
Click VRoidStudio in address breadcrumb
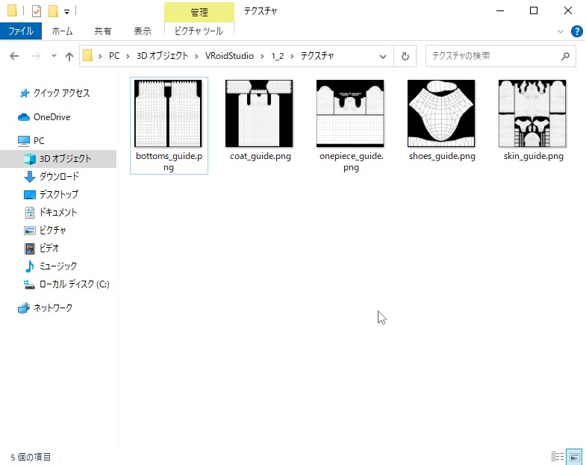click(x=229, y=56)
